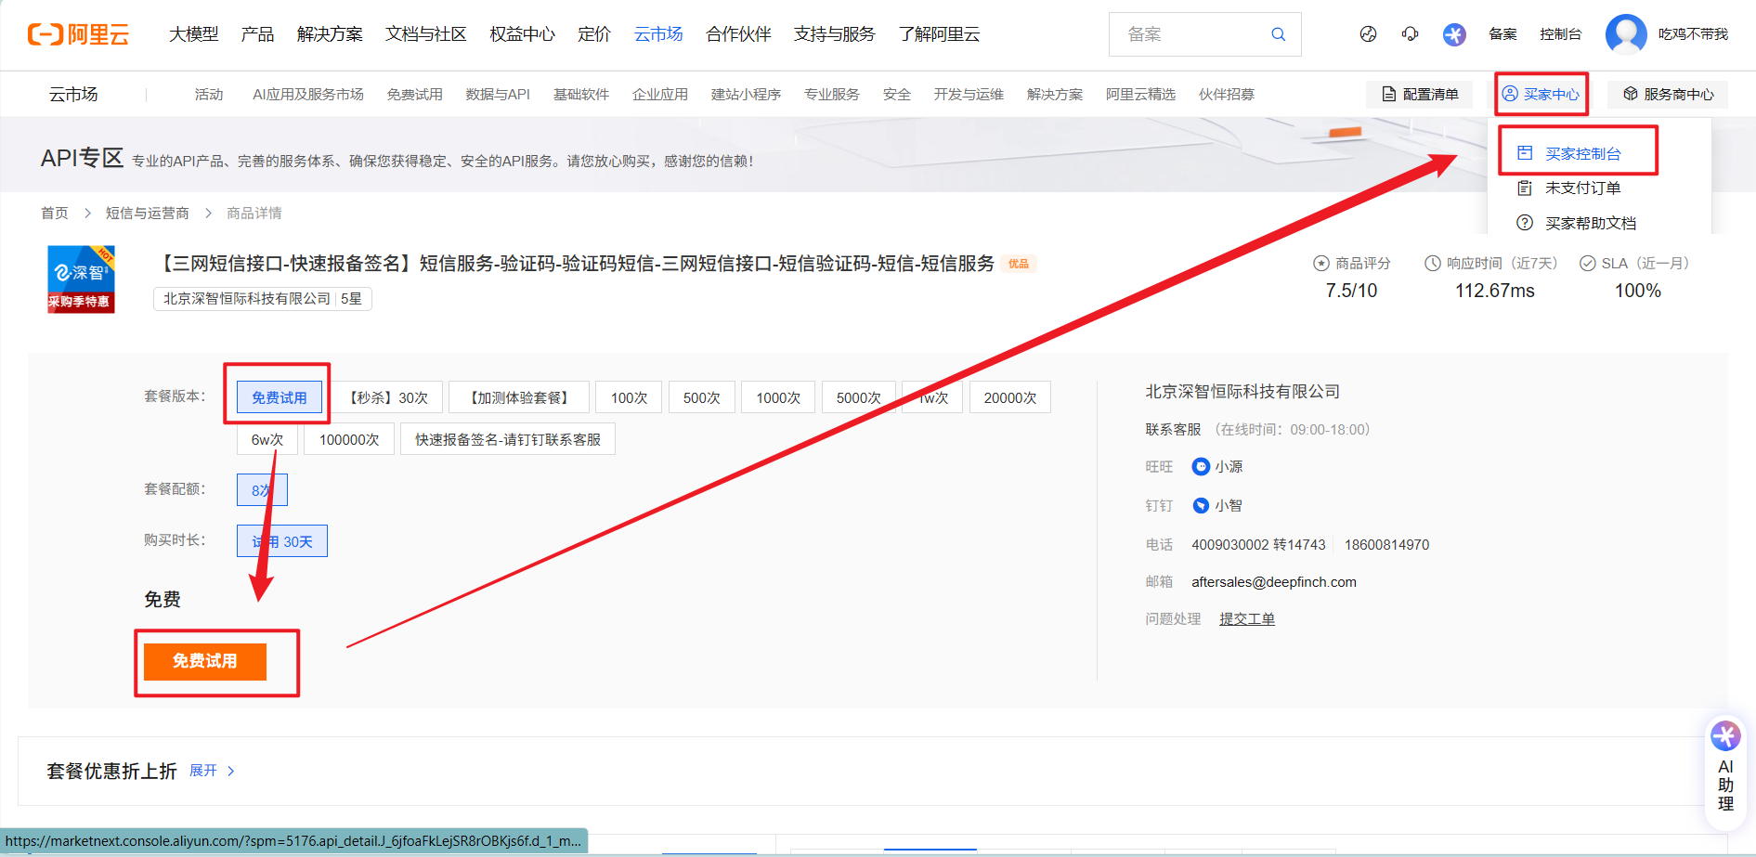Viewport: 1756px width, 857px height.
Task: Open 控制台 link
Action: [1560, 34]
